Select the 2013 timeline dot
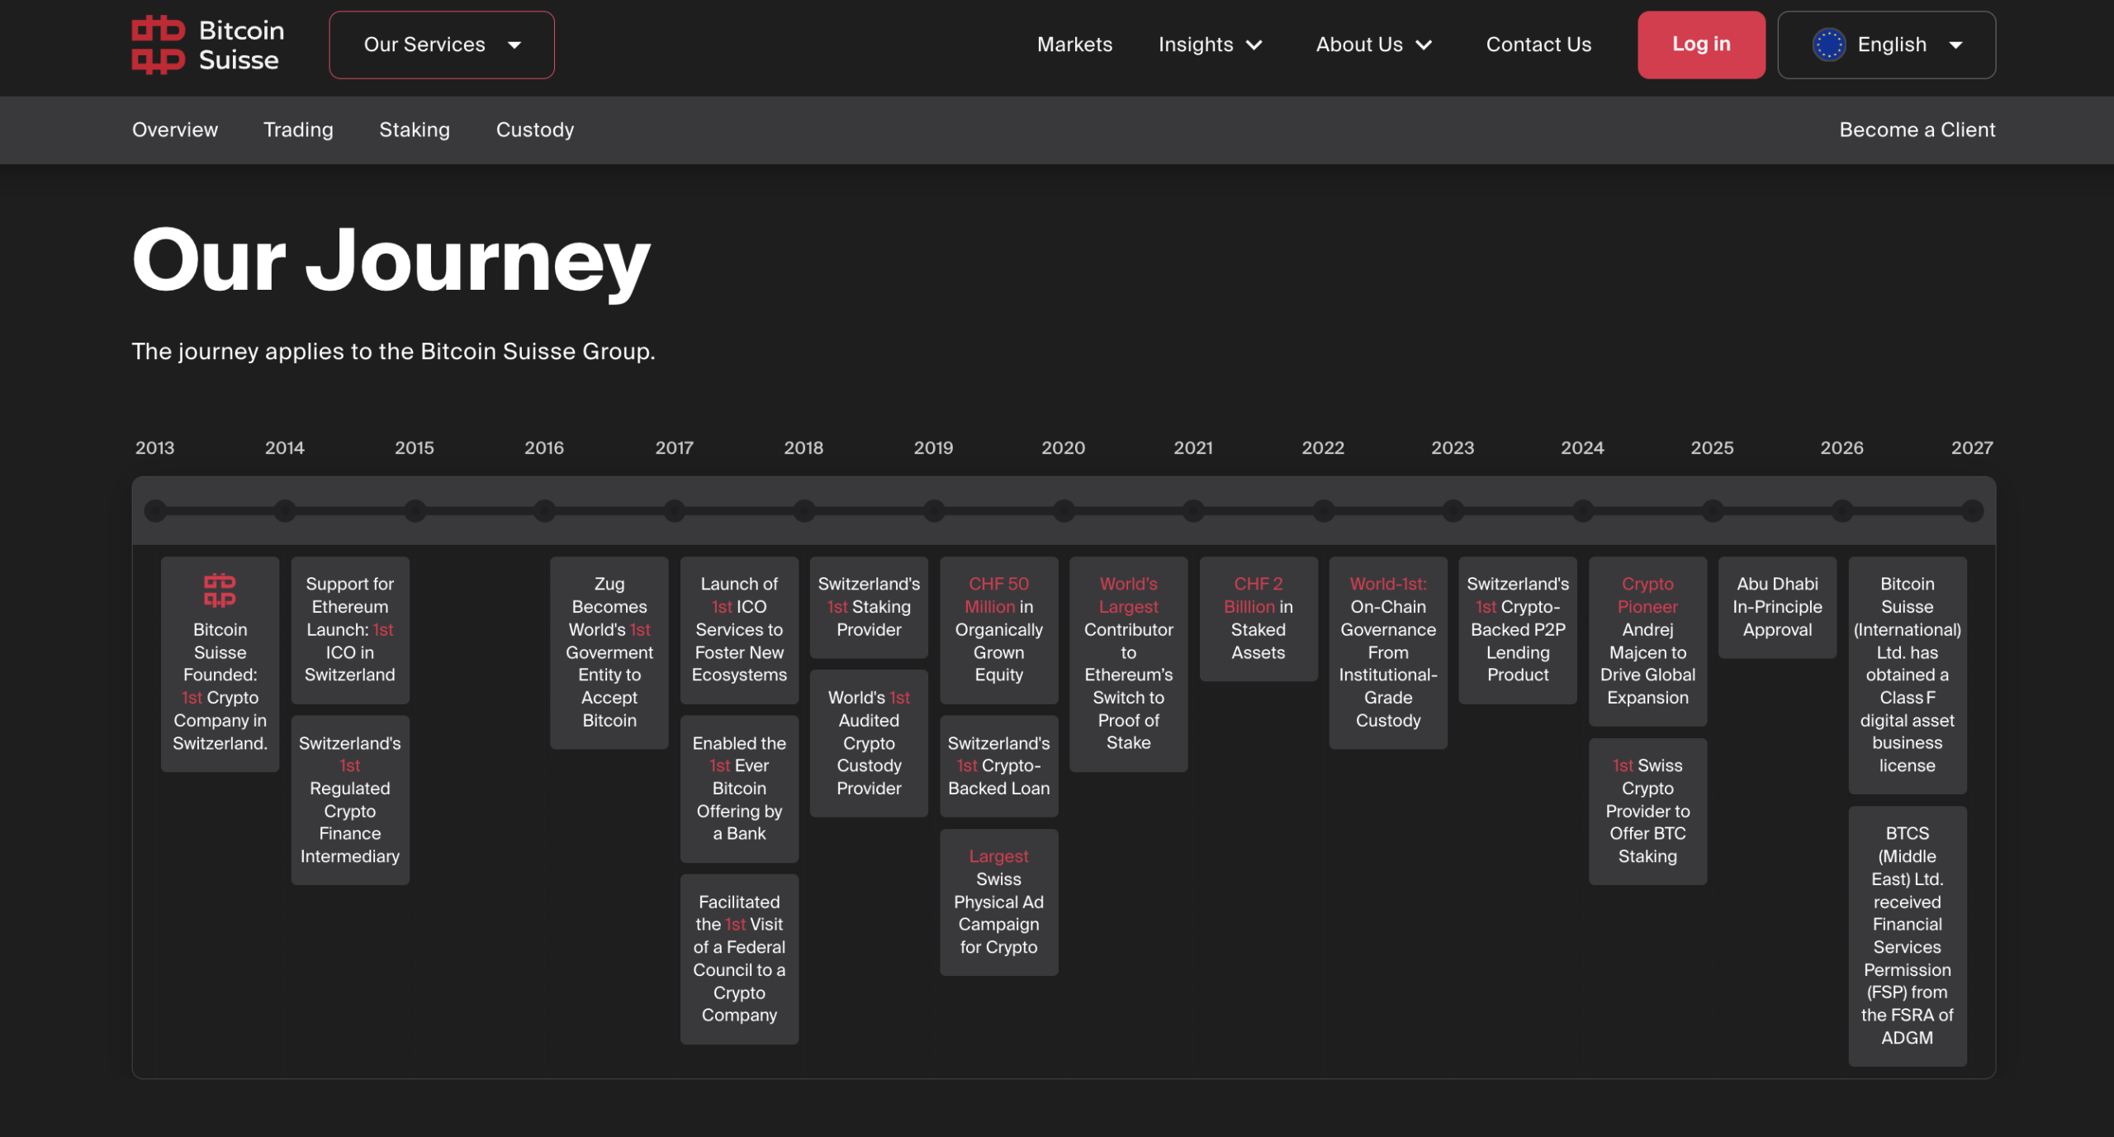Image resolution: width=2114 pixels, height=1137 pixels. [x=155, y=510]
